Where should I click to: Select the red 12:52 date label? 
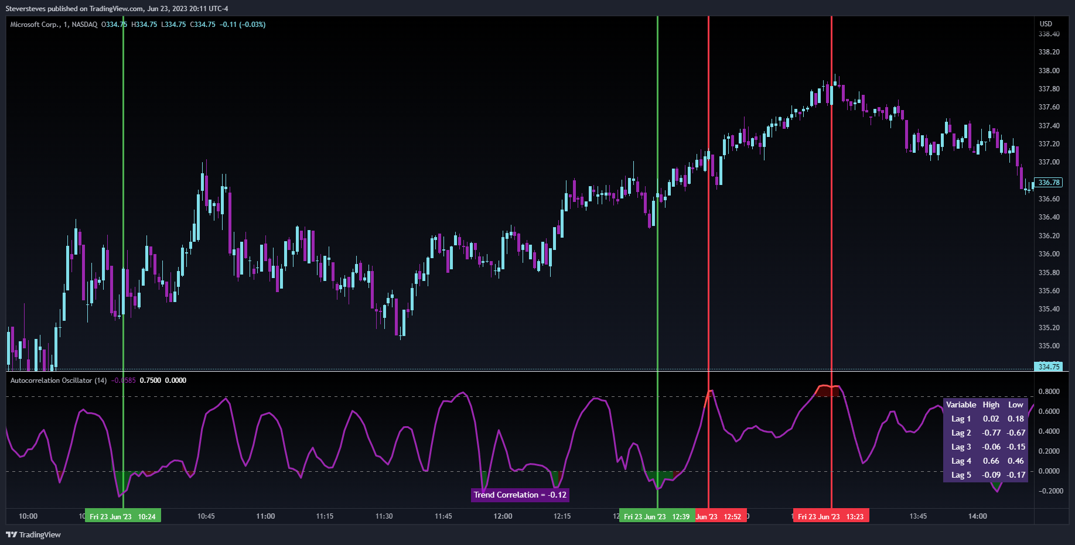click(x=721, y=516)
